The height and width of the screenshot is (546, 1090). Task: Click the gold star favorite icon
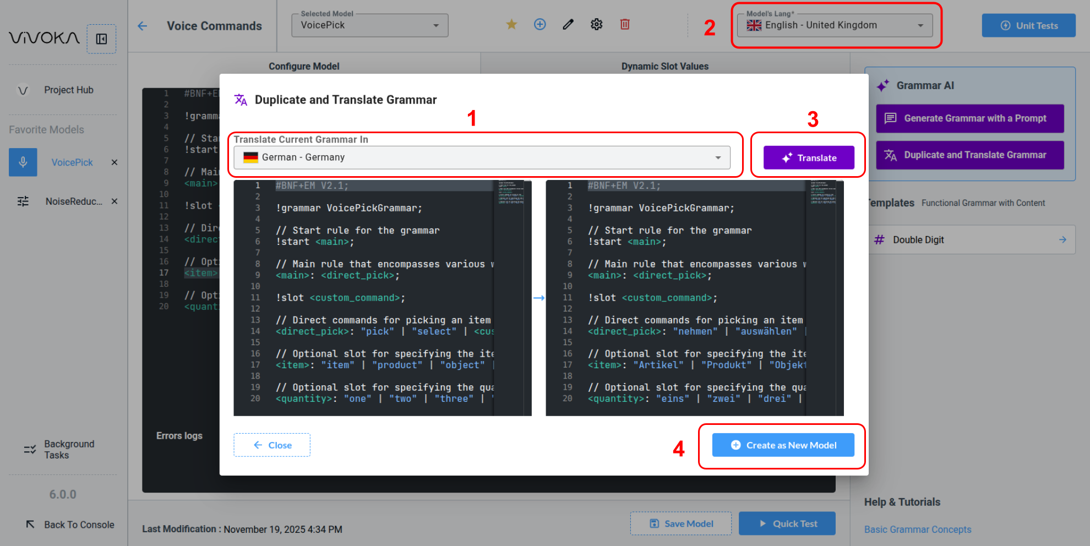[511, 24]
